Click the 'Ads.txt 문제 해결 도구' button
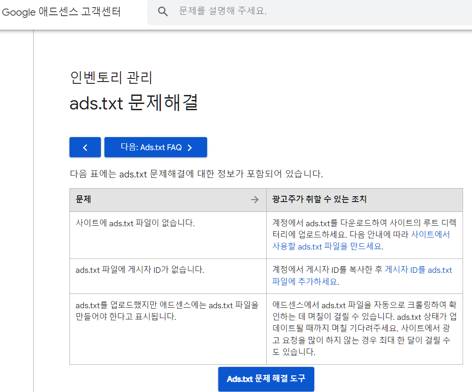Viewport: 472px width, 392px height. pyautogui.click(x=266, y=379)
